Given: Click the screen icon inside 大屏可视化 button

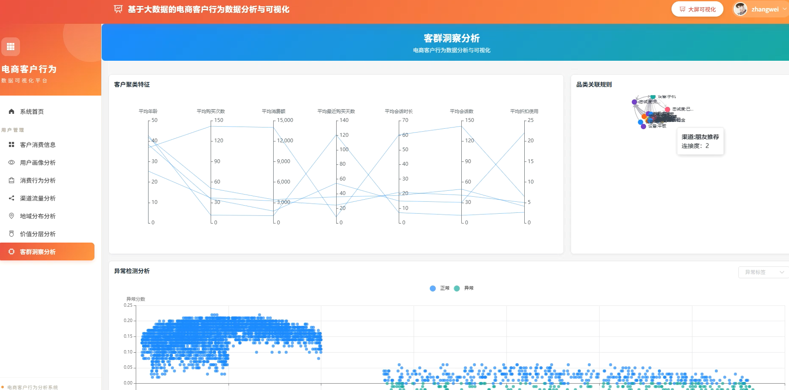Looking at the screenshot, I should click(683, 9).
